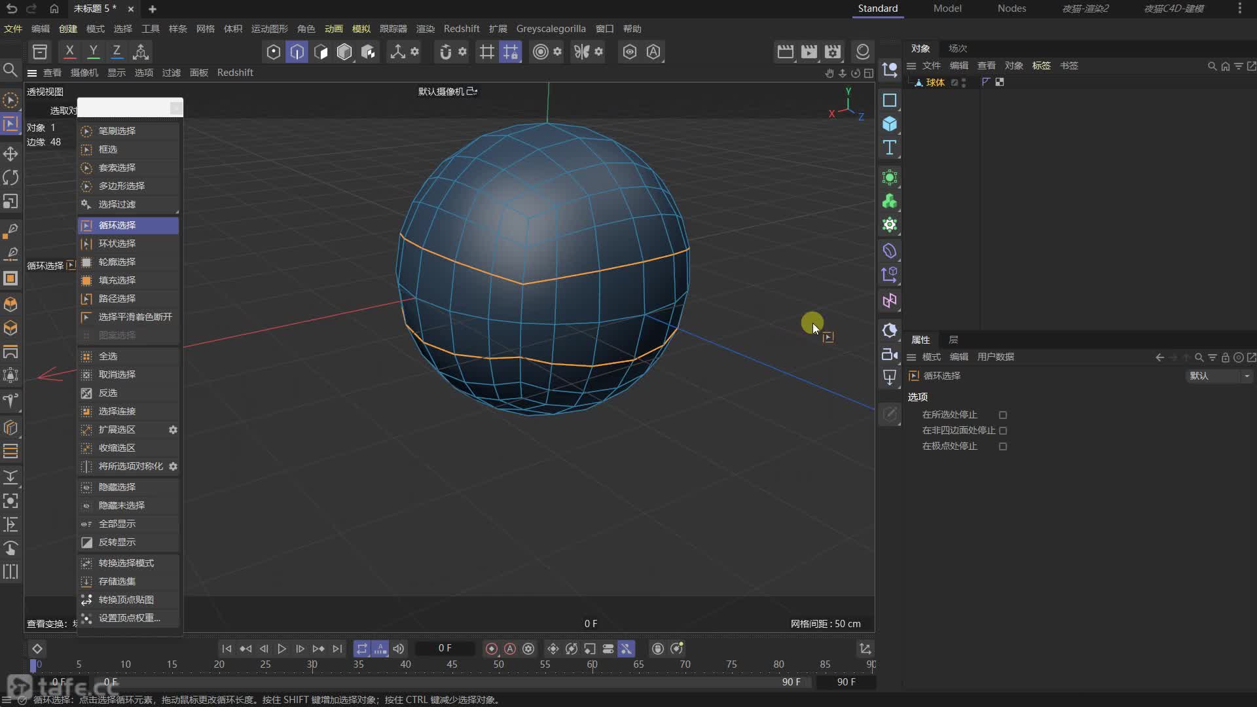Expand the 选择过滤 submenu
The image size is (1257, 707).
click(128, 204)
